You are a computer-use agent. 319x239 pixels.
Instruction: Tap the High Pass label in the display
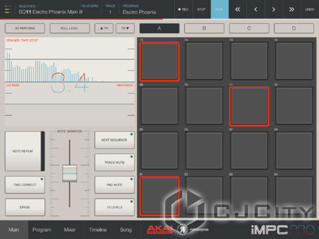[125, 85]
